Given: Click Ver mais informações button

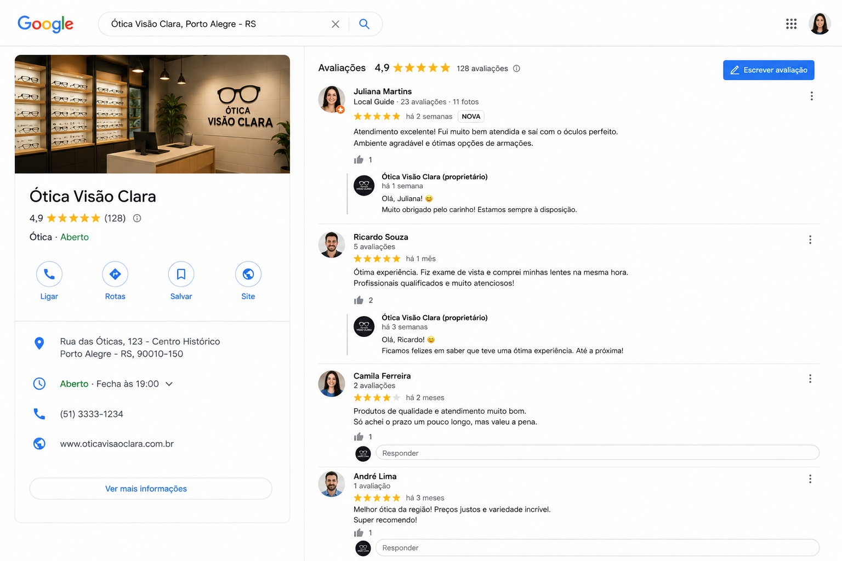Looking at the screenshot, I should [151, 489].
